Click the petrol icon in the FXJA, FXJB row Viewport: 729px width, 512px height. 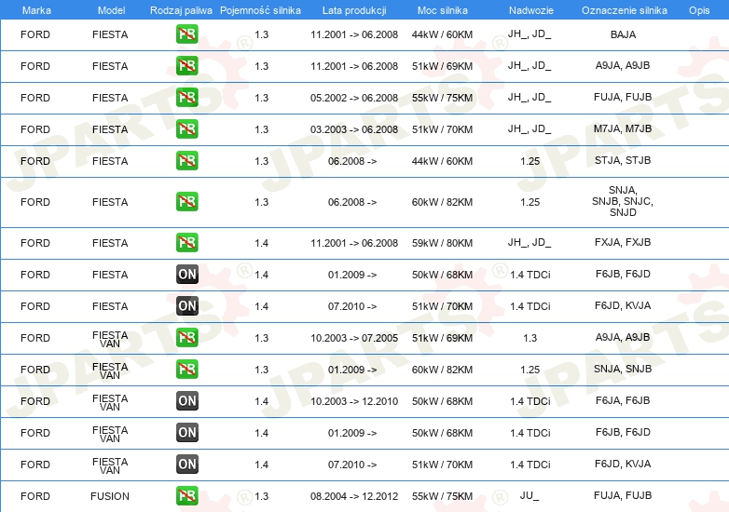186,242
